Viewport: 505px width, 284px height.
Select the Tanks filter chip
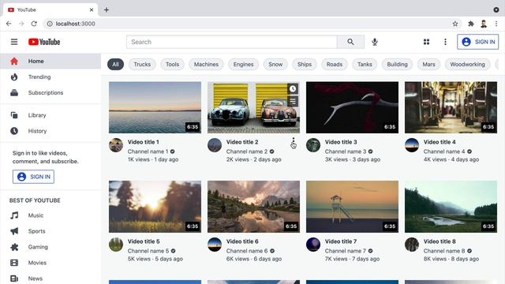[x=365, y=65]
